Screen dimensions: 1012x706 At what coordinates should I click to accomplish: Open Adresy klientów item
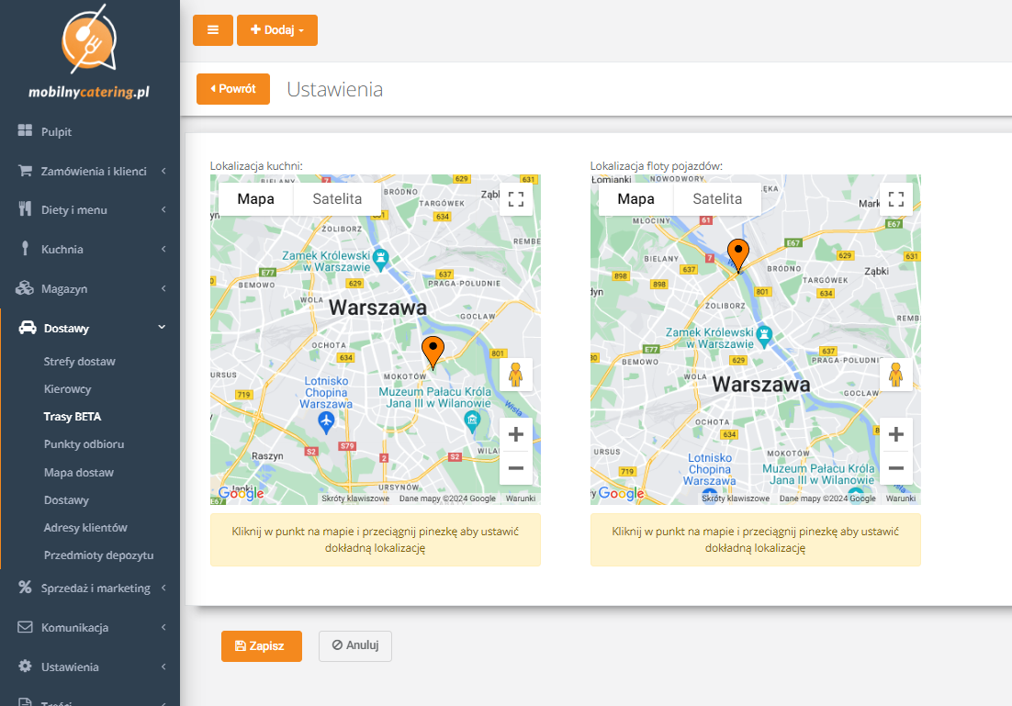pos(85,527)
